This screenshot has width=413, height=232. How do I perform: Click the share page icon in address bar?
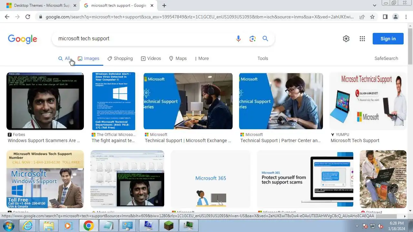point(362,17)
